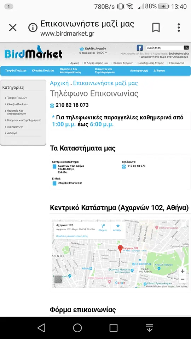Image resolution: width=191 pixels, height=339 pixels.
Task: Tap the large 210 82 18 073 number
Action: pyautogui.click(x=72, y=105)
